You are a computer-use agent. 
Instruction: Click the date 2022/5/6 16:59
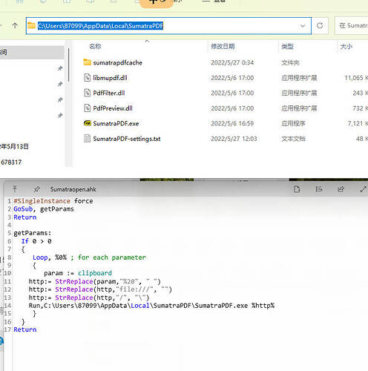tap(232, 124)
